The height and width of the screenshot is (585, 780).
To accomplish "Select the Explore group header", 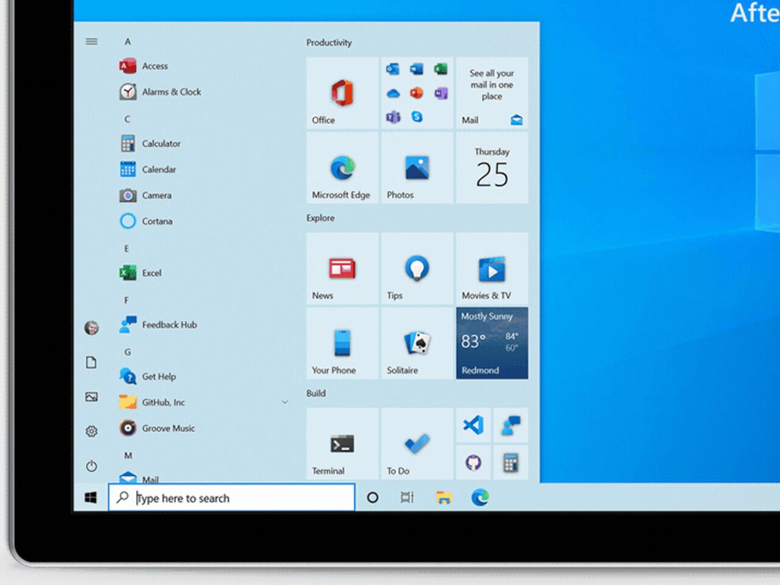I will coord(321,218).
